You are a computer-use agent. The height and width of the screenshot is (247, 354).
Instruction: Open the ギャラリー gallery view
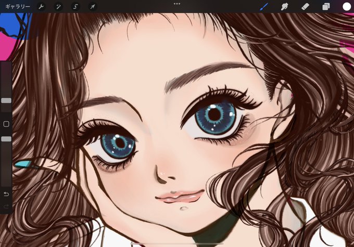(18, 7)
